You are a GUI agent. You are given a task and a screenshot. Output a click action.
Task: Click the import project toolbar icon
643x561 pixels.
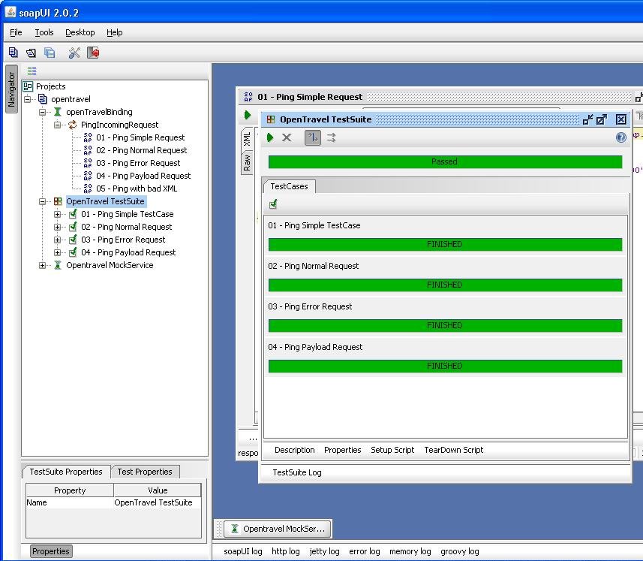31,53
